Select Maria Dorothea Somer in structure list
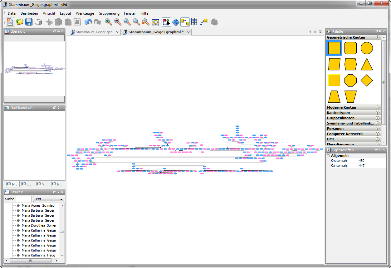 point(39,225)
